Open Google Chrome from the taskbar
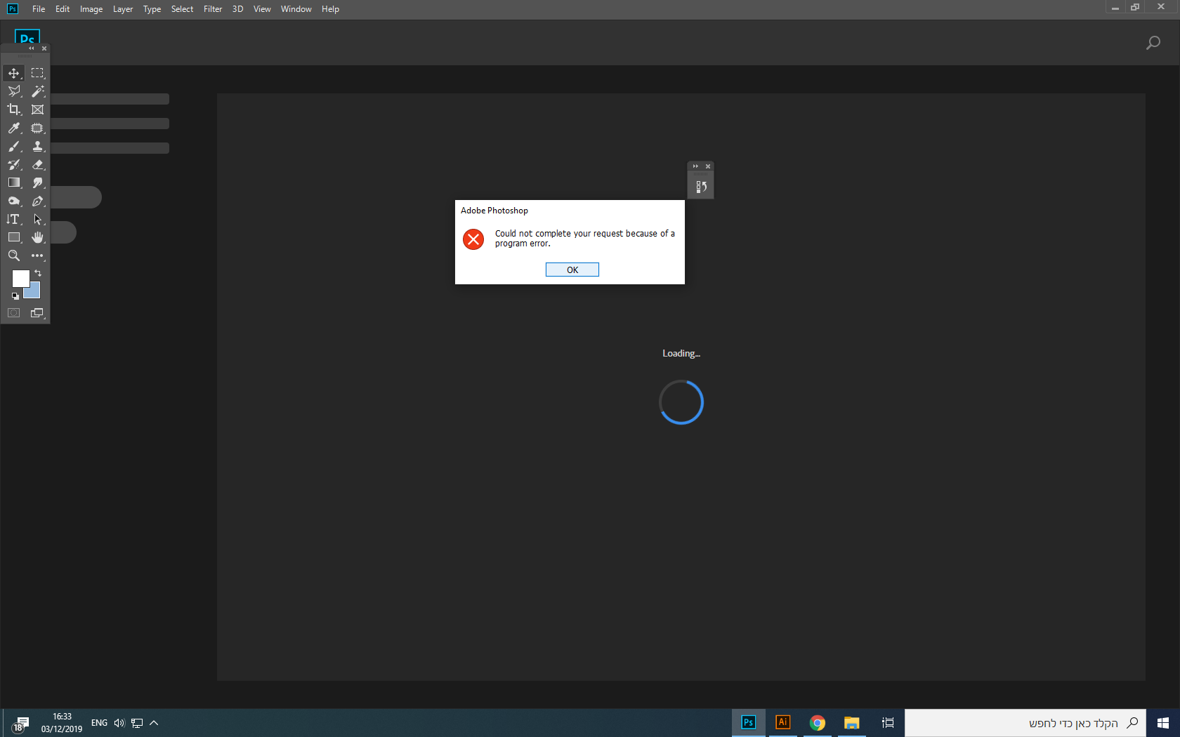 [x=817, y=722]
